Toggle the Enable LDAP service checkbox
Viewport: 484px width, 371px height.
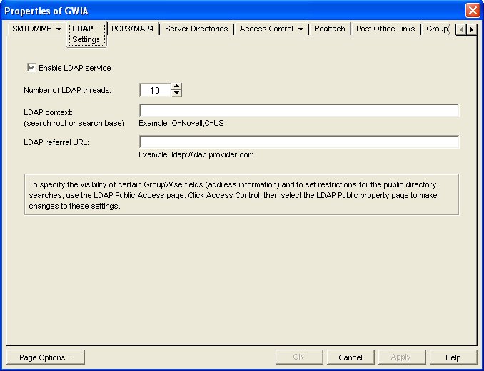point(31,68)
